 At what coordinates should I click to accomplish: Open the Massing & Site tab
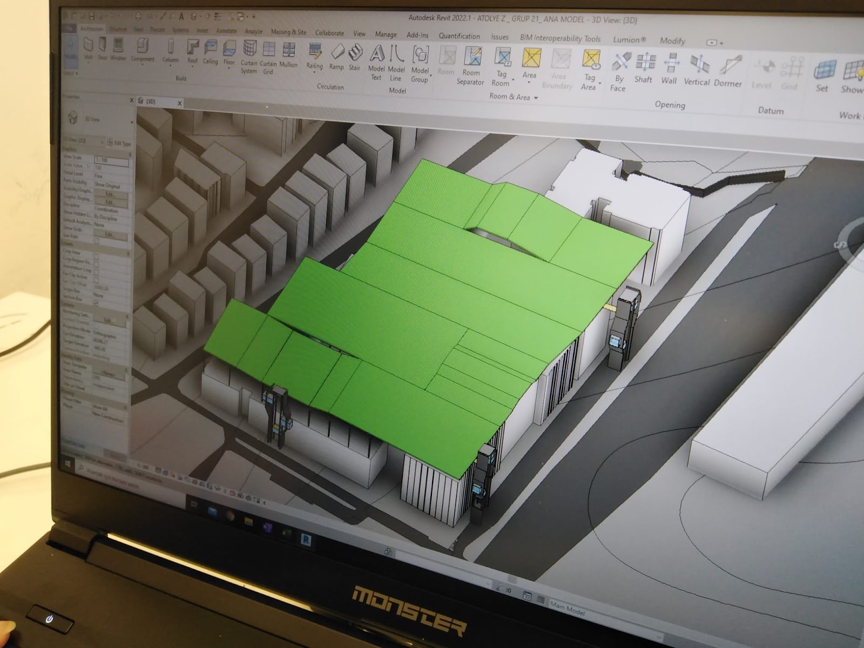click(288, 32)
